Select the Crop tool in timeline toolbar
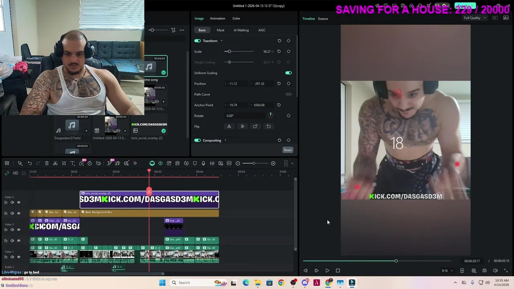This screenshot has width=514, height=289. coord(64,163)
